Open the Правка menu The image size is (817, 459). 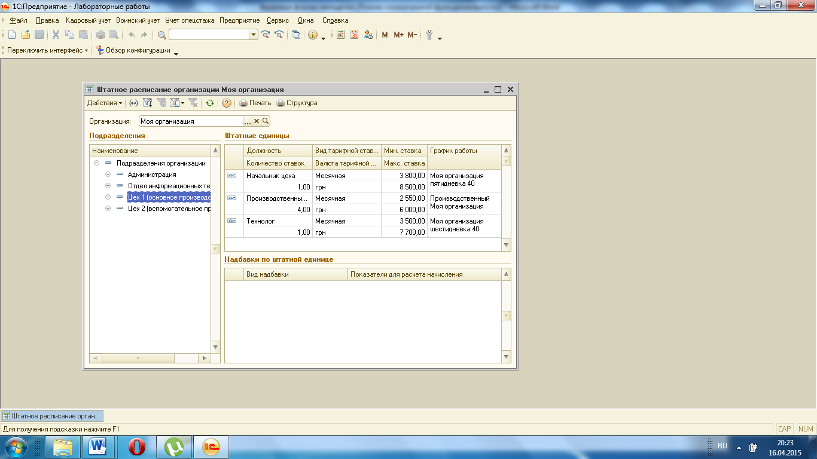pos(47,20)
